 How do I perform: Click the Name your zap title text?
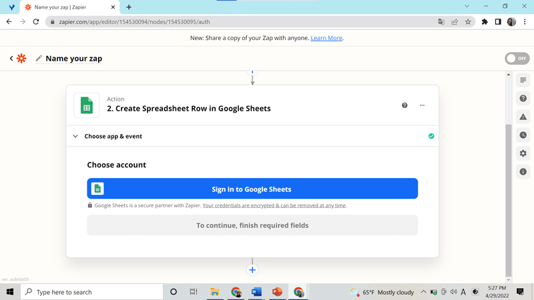(x=74, y=59)
